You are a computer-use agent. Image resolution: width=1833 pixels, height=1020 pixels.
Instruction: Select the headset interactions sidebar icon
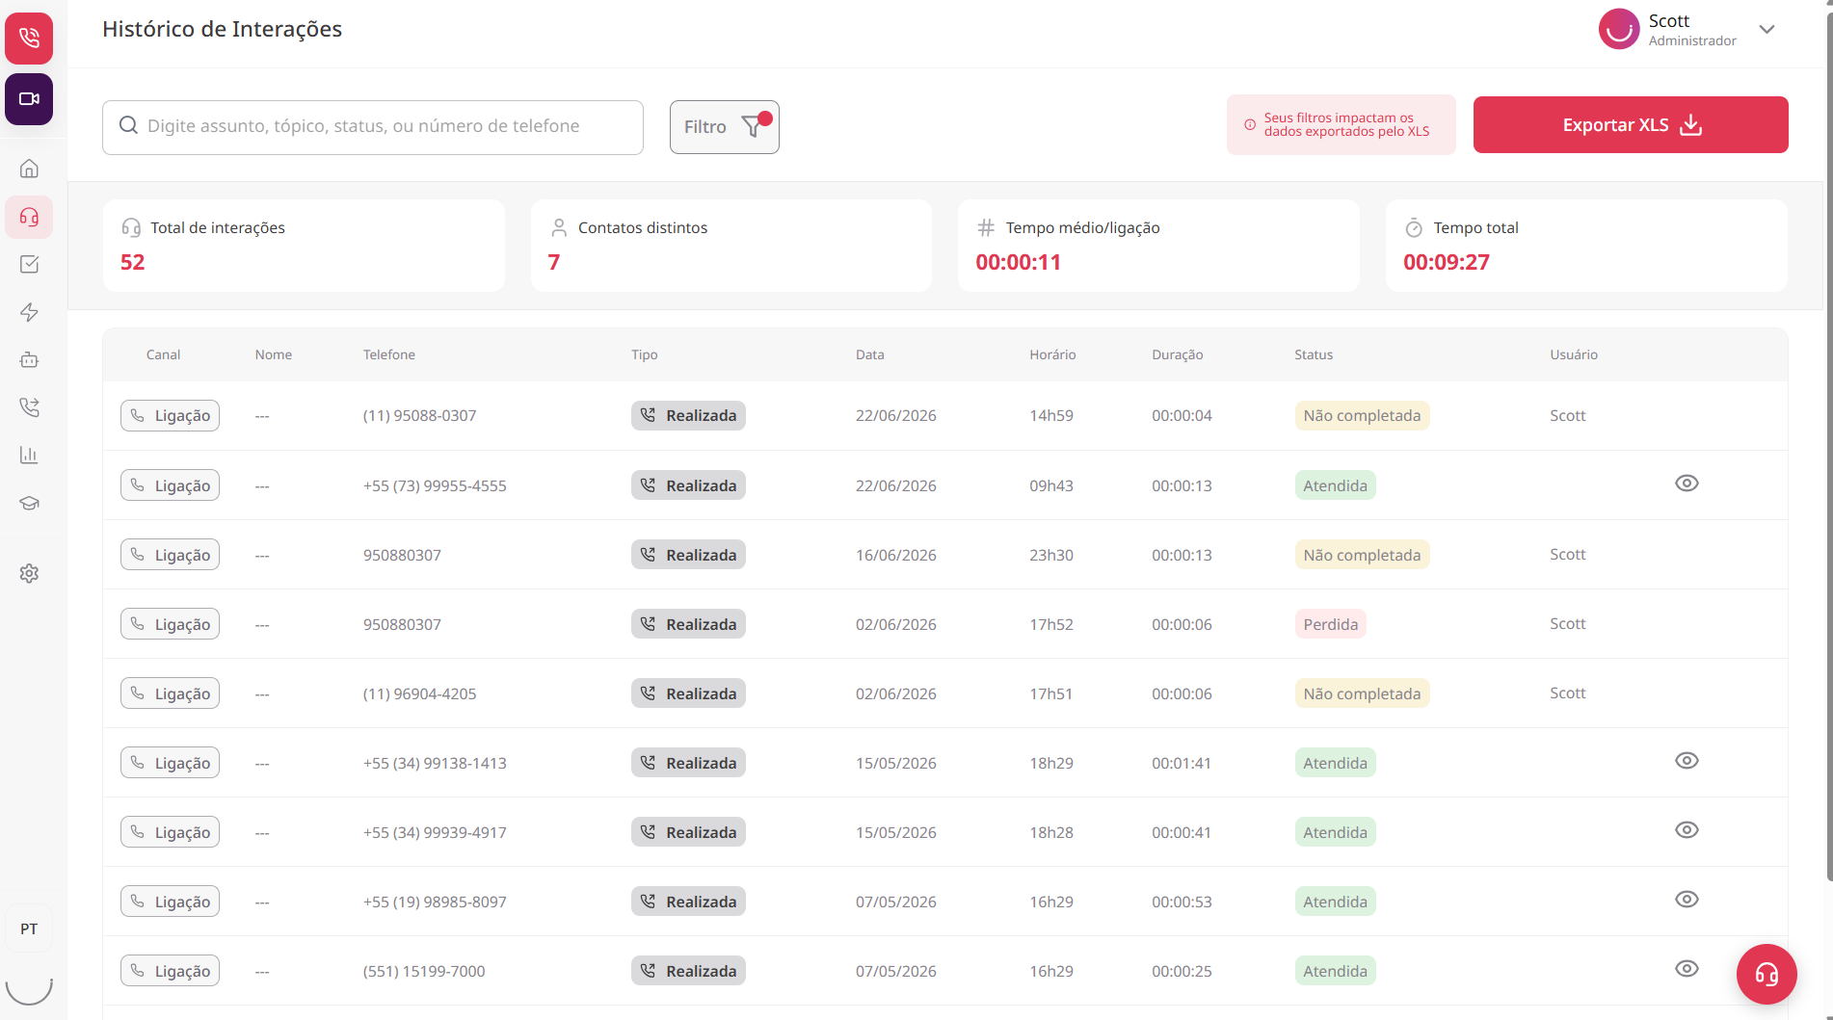29,217
